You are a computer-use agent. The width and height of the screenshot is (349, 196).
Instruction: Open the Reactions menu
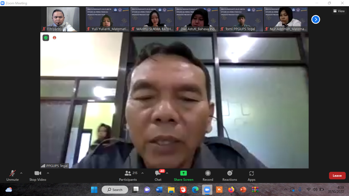coord(230,176)
